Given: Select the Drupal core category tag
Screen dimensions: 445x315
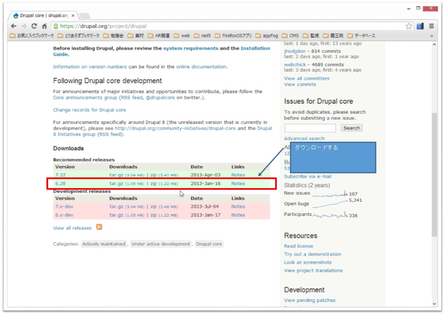Looking at the screenshot, I should tap(209, 244).
